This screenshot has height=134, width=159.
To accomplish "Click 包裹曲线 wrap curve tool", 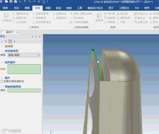I will 59,14.
